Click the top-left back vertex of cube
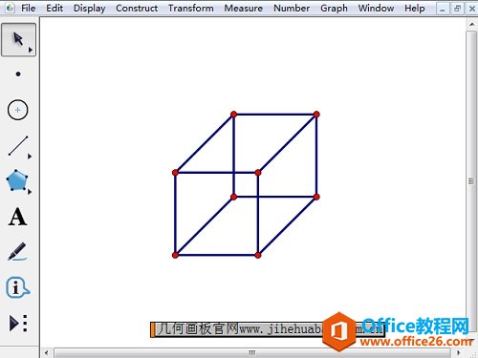This screenshot has height=358, width=478. pos(233,115)
